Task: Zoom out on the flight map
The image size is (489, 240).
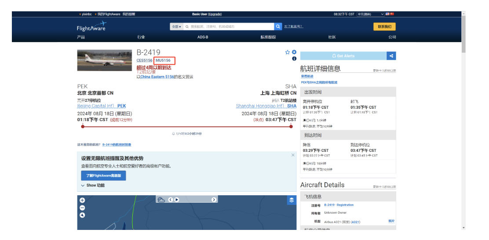Action: (82, 208)
